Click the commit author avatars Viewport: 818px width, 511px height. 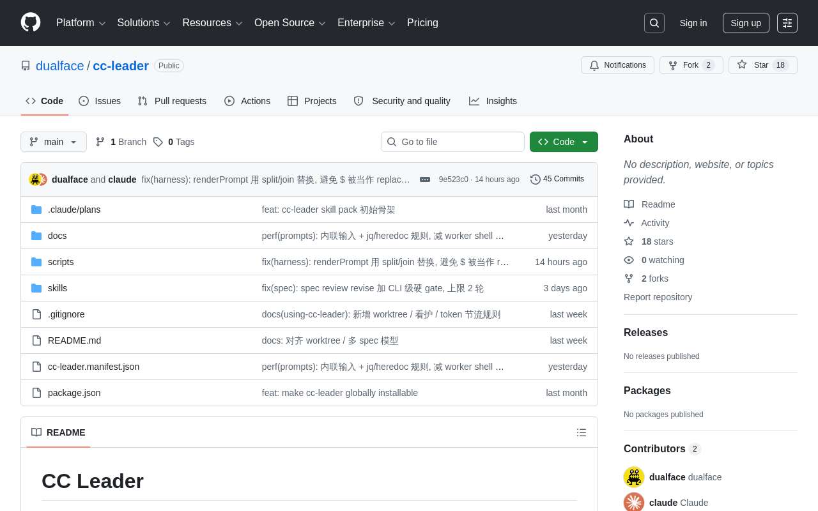pyautogui.click(x=38, y=179)
